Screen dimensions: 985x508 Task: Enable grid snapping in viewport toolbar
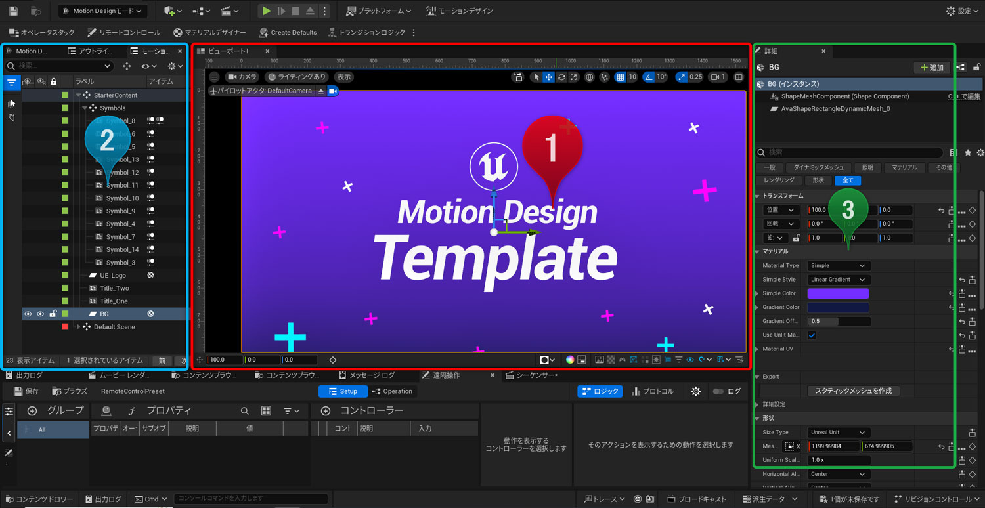[620, 77]
